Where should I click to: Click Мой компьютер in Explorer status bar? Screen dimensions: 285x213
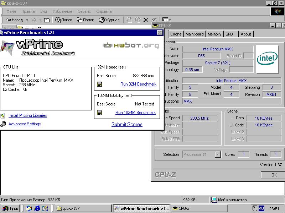tap(229, 200)
